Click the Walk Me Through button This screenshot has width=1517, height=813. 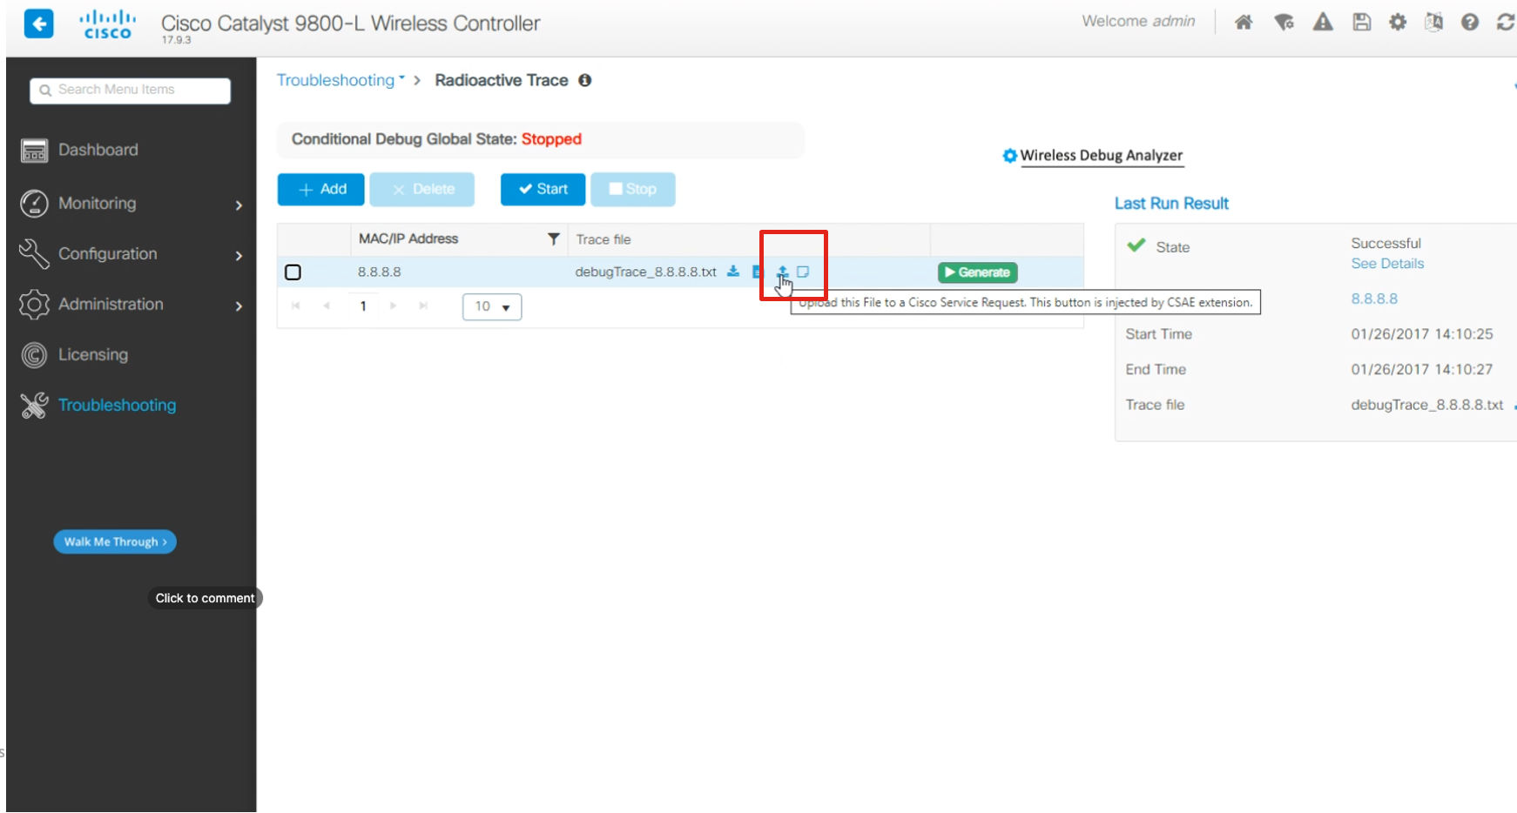coord(115,541)
